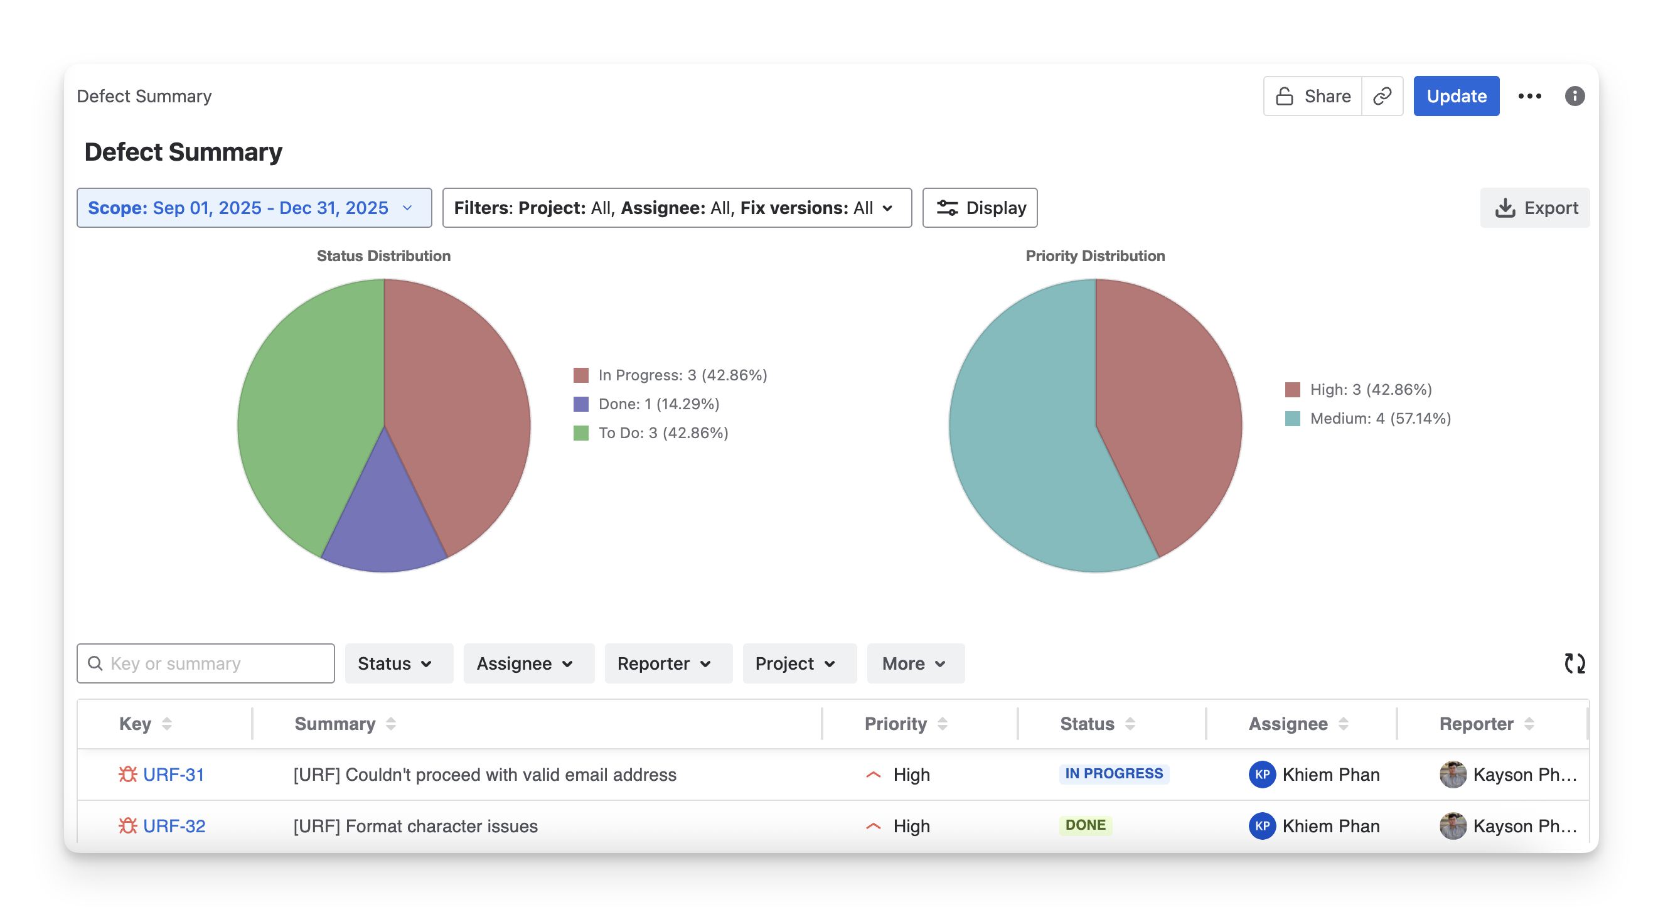Open the More filters menu
Viewport: 1663px width, 917px height.
[914, 663]
